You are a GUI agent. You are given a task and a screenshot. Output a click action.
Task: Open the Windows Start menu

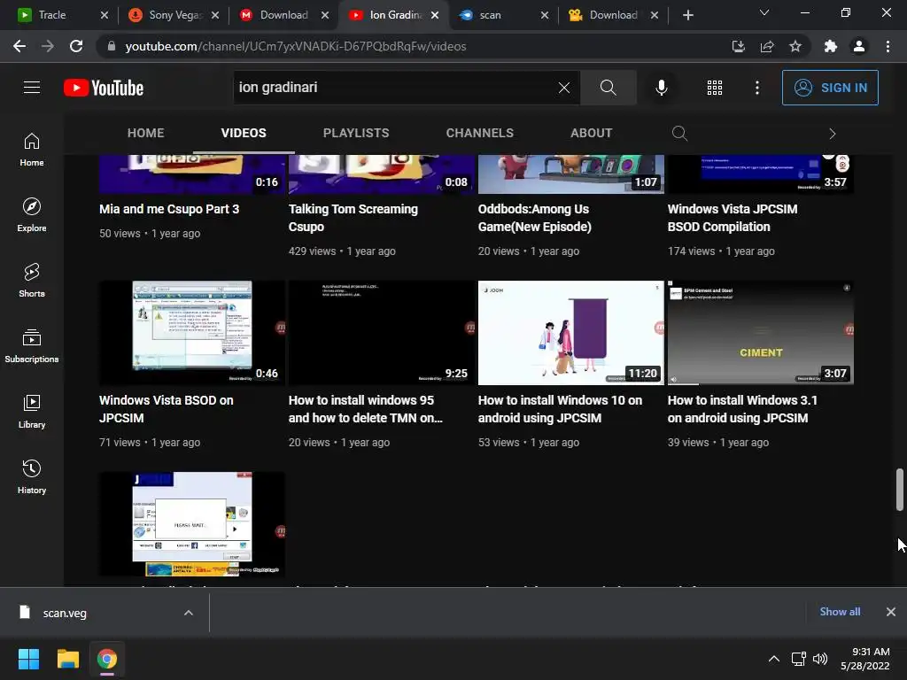click(x=28, y=659)
